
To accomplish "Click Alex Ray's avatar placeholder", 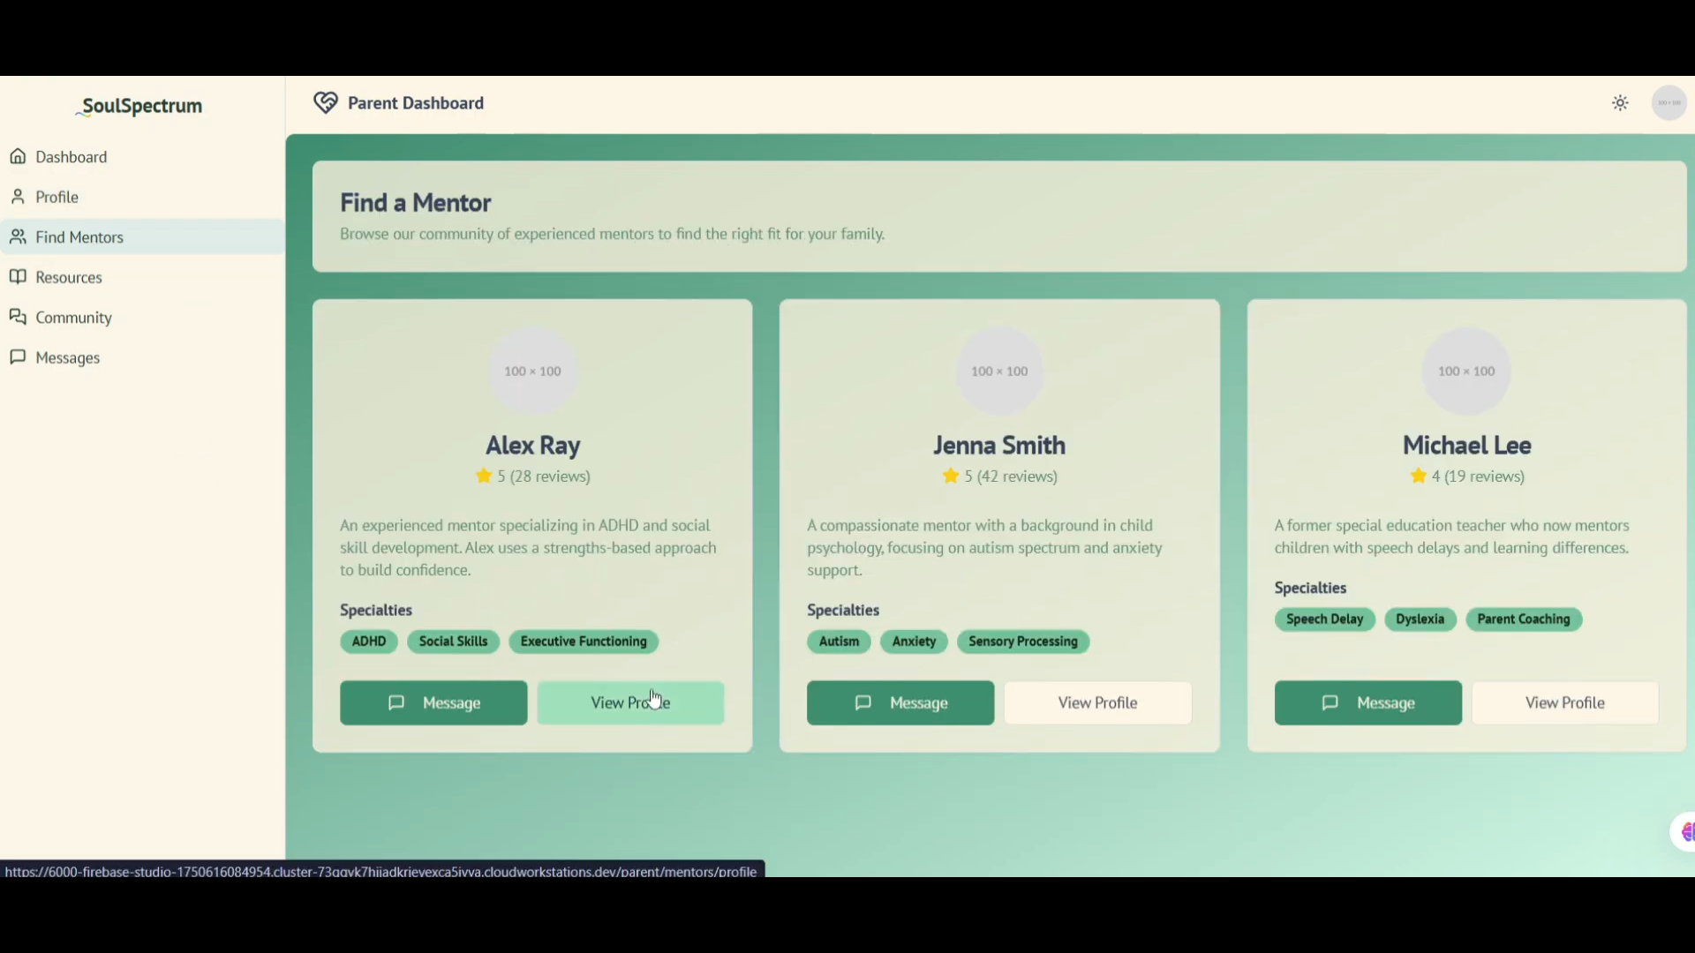I will 532,371.
